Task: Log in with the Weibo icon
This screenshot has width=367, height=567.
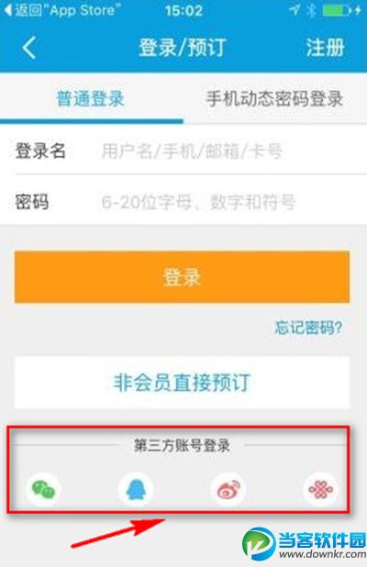Action: click(x=228, y=489)
